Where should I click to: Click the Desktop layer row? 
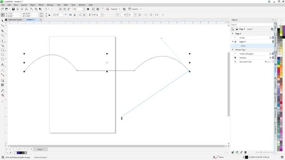(252, 58)
